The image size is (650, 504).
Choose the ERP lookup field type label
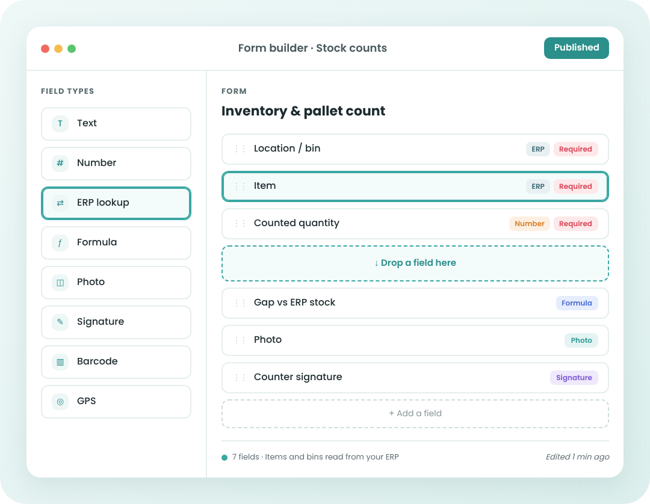point(104,203)
